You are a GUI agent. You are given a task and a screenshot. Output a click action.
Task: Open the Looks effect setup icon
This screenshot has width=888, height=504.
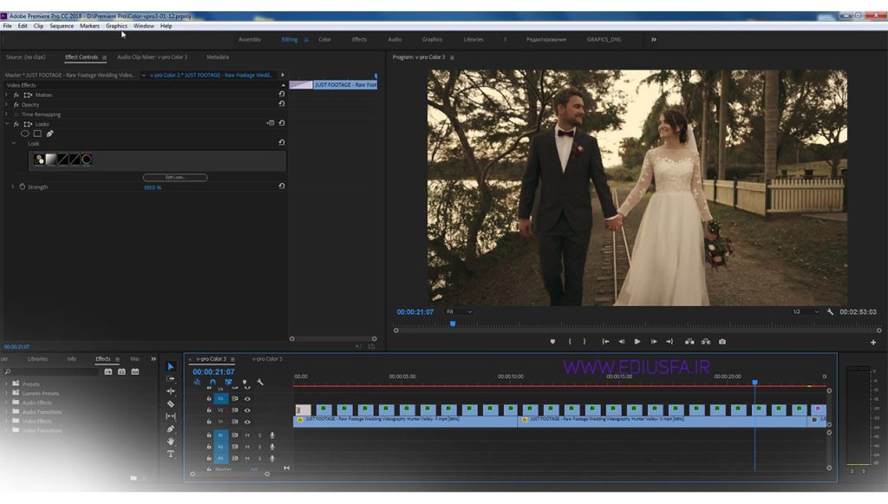pyautogui.click(x=271, y=123)
